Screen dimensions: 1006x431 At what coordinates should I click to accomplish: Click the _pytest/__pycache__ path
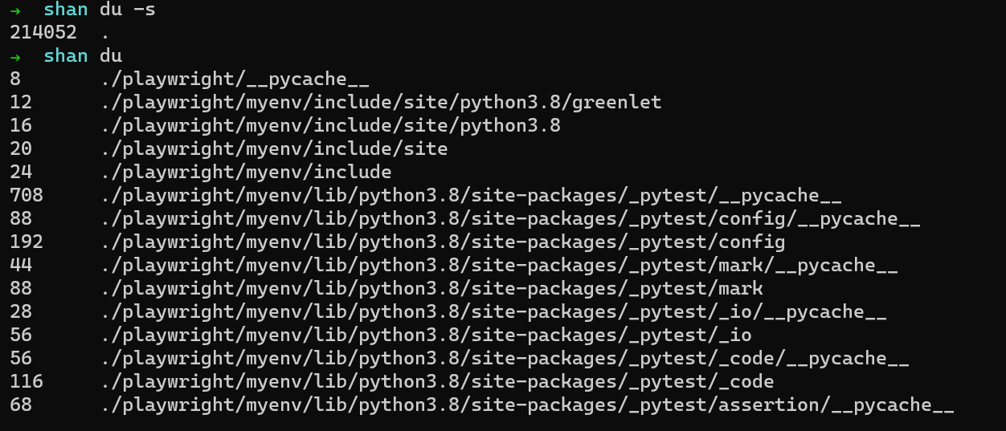click(471, 196)
